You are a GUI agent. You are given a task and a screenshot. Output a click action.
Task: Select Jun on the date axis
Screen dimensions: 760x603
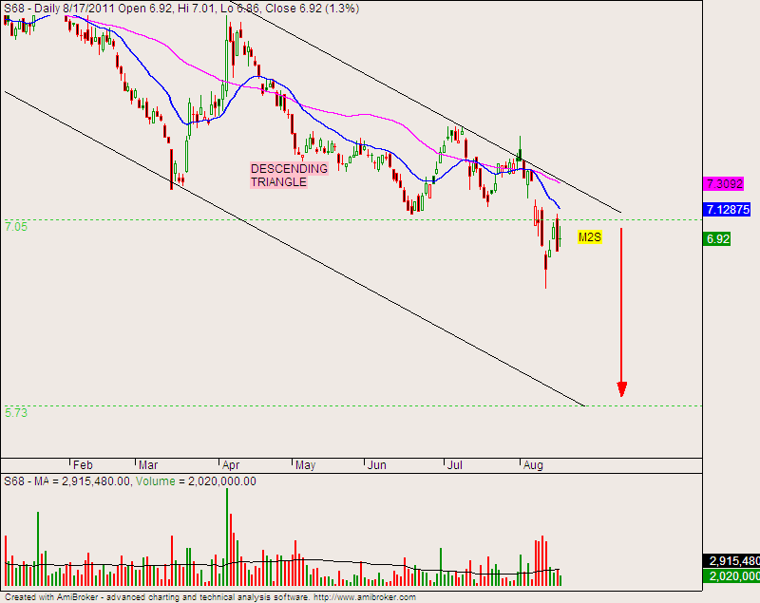tap(377, 465)
